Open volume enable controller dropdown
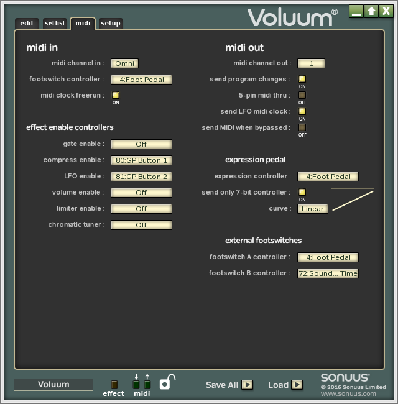Image resolution: width=398 pixels, height=404 pixels. pyautogui.click(x=141, y=193)
